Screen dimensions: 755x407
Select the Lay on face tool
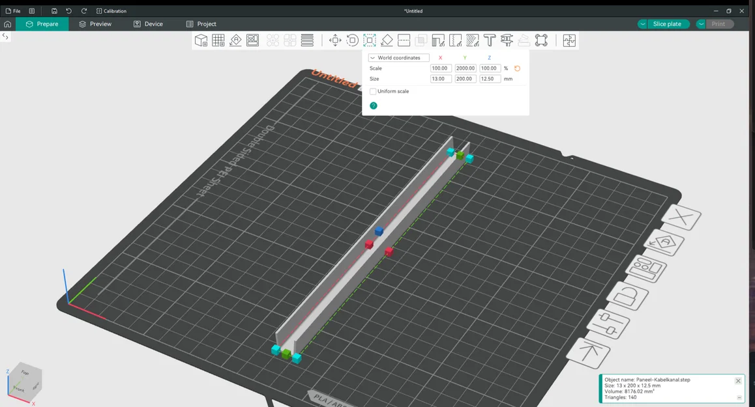387,40
